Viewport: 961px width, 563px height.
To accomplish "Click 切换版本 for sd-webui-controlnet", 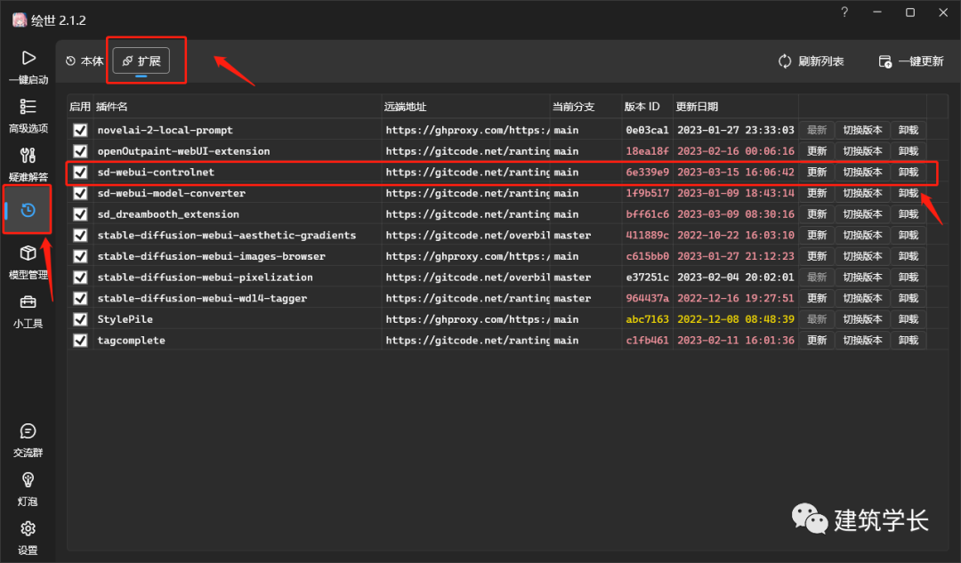I will click(x=862, y=173).
